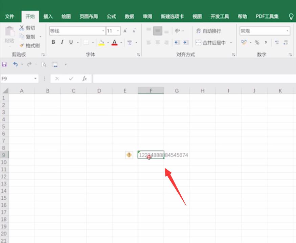Redo the last action
Viewport: 296px width, 243px height.
pyautogui.click(x=29, y=64)
